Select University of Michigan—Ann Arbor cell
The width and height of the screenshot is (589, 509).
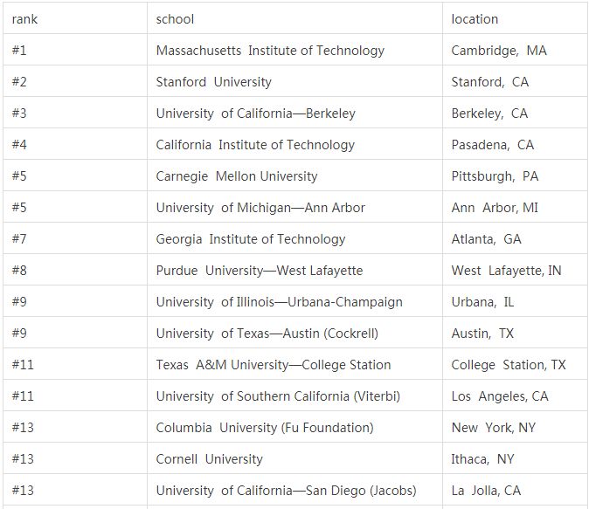pos(294,207)
